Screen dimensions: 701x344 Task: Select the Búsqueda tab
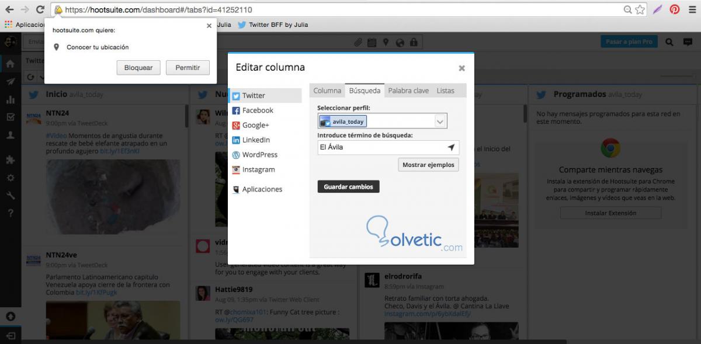(x=365, y=91)
